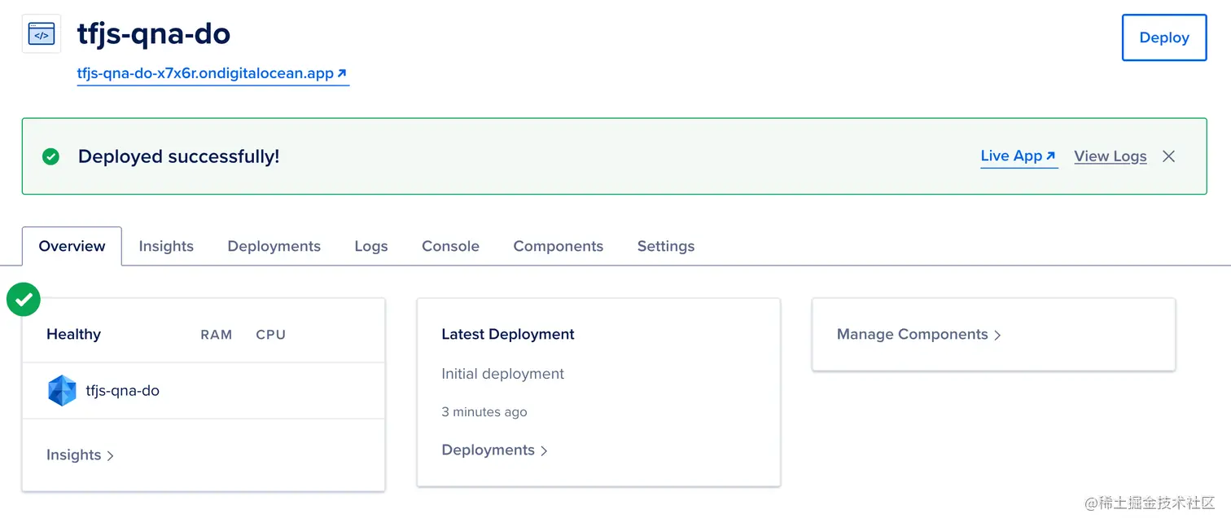This screenshot has width=1231, height=527.
Task: Click the app code window icon beside tfjs-qna-do
Action: click(x=41, y=33)
